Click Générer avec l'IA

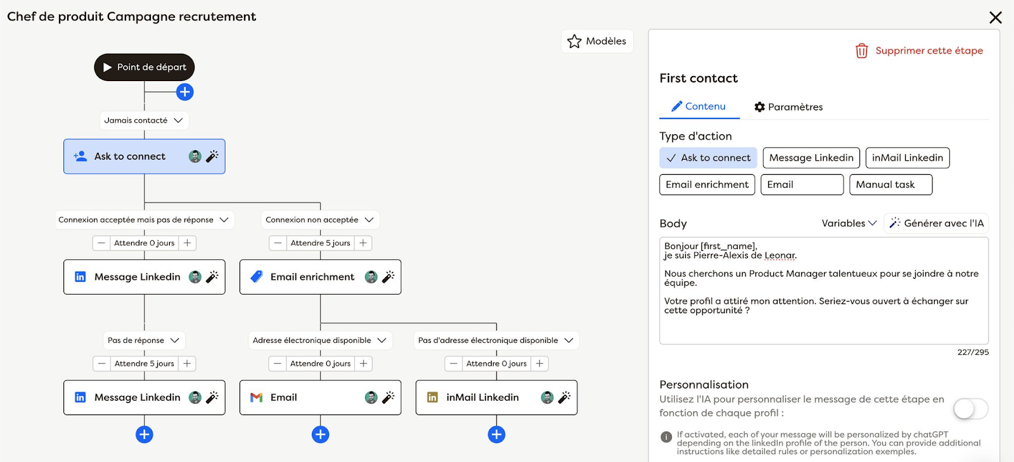pyautogui.click(x=936, y=223)
